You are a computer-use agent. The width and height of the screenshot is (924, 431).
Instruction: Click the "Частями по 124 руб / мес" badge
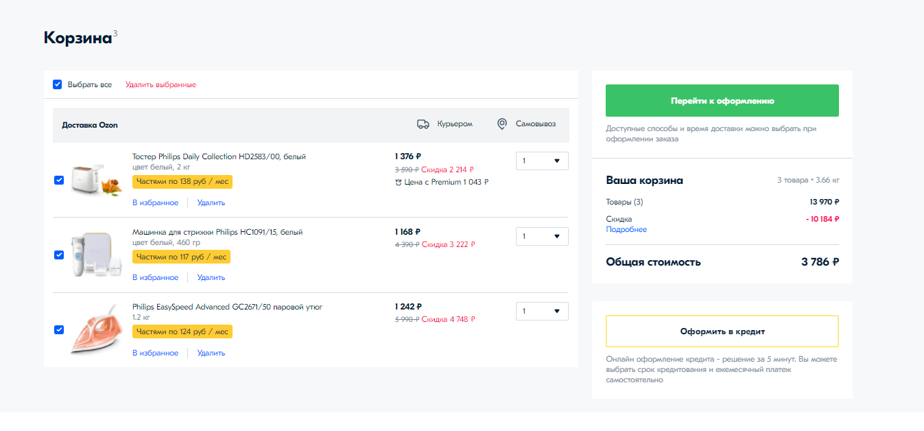182,331
